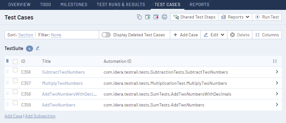
Task: Toggle Display Deleted Test Cases switch
Action: (106, 35)
